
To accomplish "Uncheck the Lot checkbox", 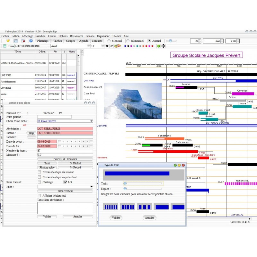I will (x=65, y=182).
